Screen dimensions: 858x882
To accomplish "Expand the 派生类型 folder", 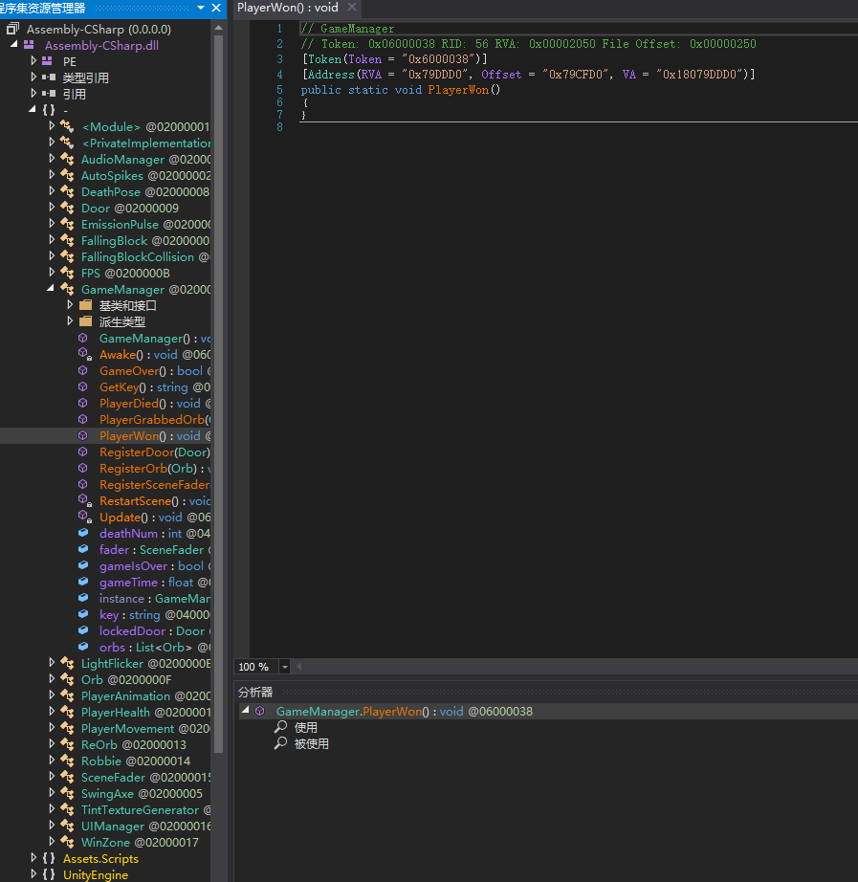I will (x=70, y=322).
